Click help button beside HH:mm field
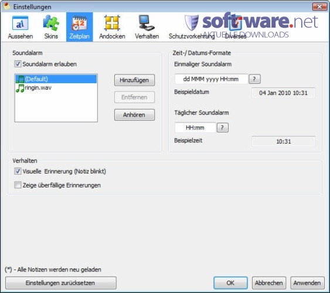The height and width of the screenshot is (293, 330). coord(223,128)
